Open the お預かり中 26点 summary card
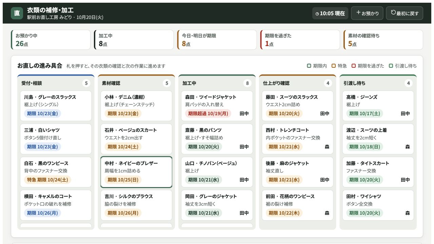The height and width of the screenshot is (244, 434). click(51, 40)
